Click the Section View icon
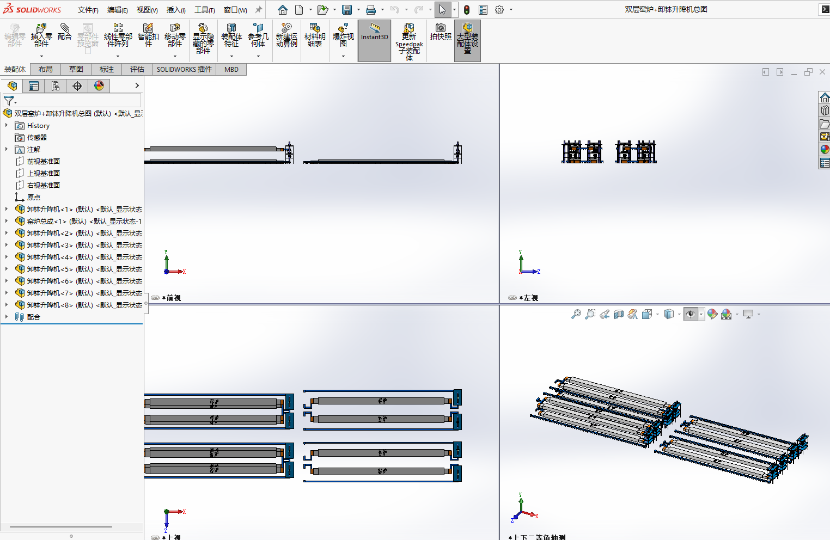This screenshot has height=540, width=830. [x=619, y=314]
